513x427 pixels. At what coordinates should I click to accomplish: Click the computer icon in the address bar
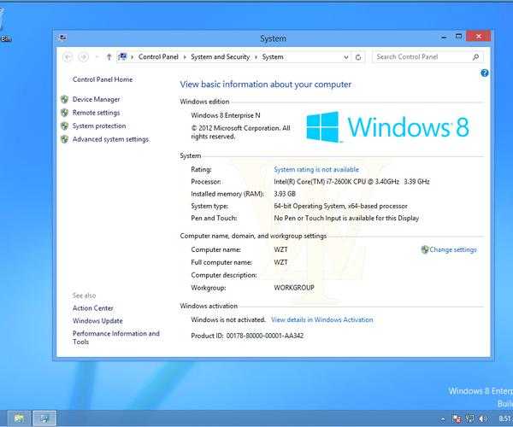[x=122, y=57]
